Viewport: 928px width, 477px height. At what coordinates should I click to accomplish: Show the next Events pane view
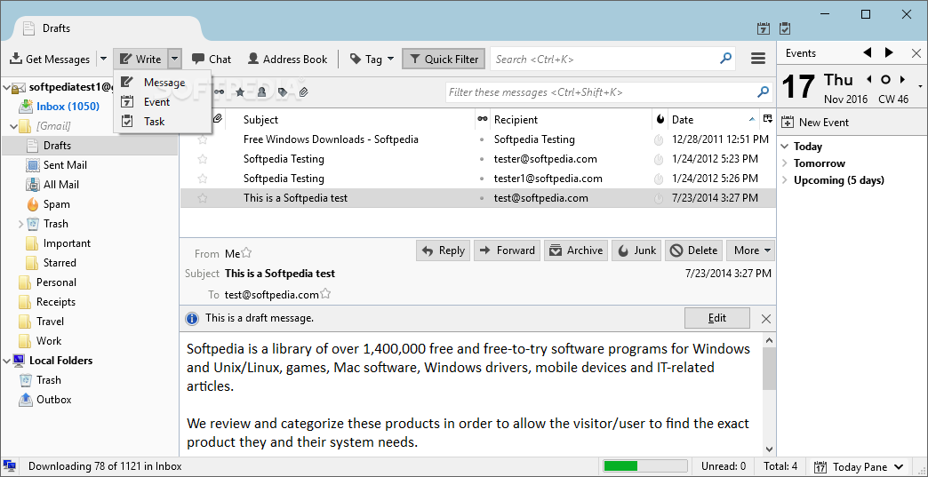pyautogui.click(x=889, y=52)
